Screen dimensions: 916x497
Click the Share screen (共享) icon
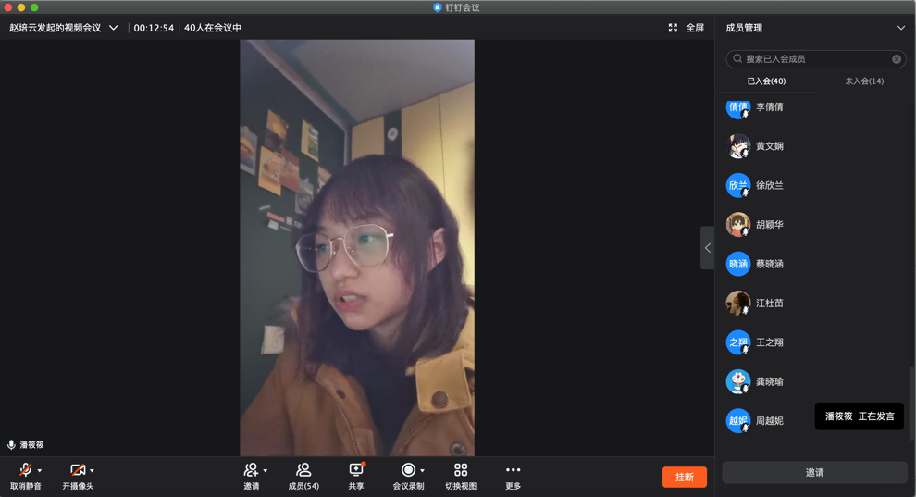[x=356, y=471]
